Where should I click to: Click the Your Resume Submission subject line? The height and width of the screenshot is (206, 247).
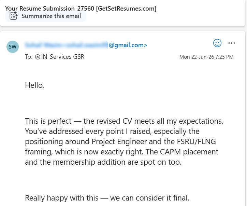coord(81,8)
